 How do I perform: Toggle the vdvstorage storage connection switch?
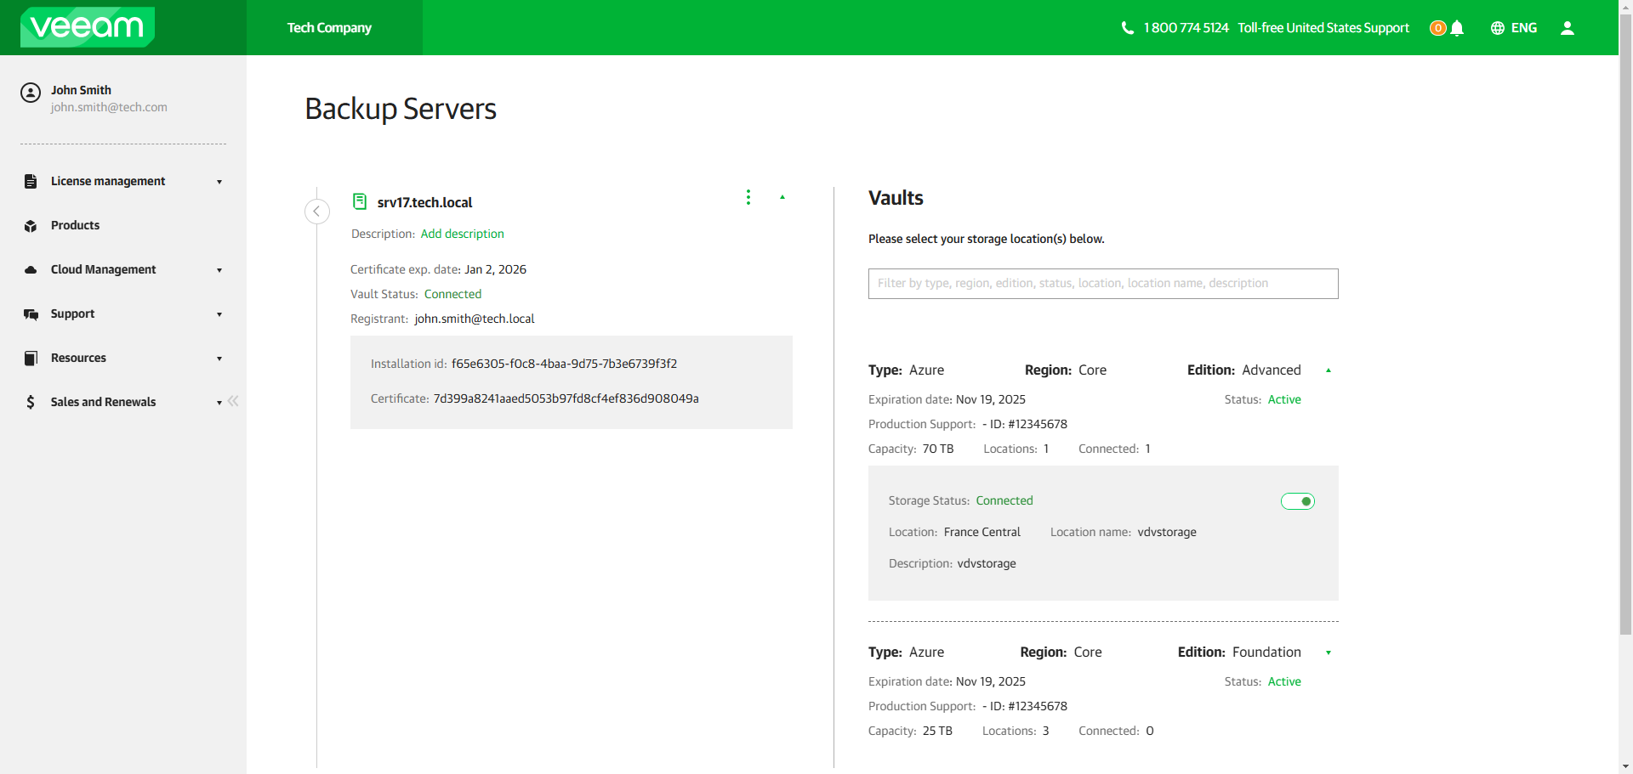click(x=1298, y=501)
